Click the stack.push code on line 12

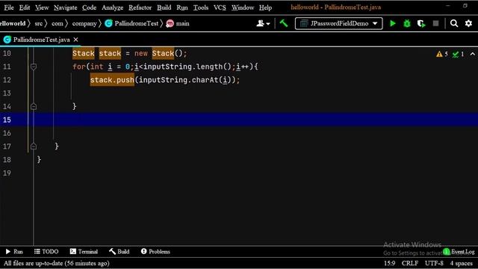[x=112, y=80]
